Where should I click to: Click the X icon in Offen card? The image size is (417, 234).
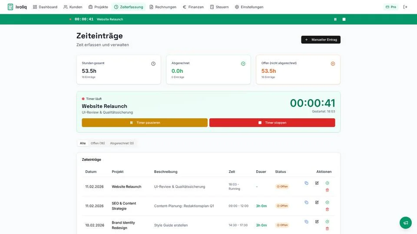click(333, 64)
